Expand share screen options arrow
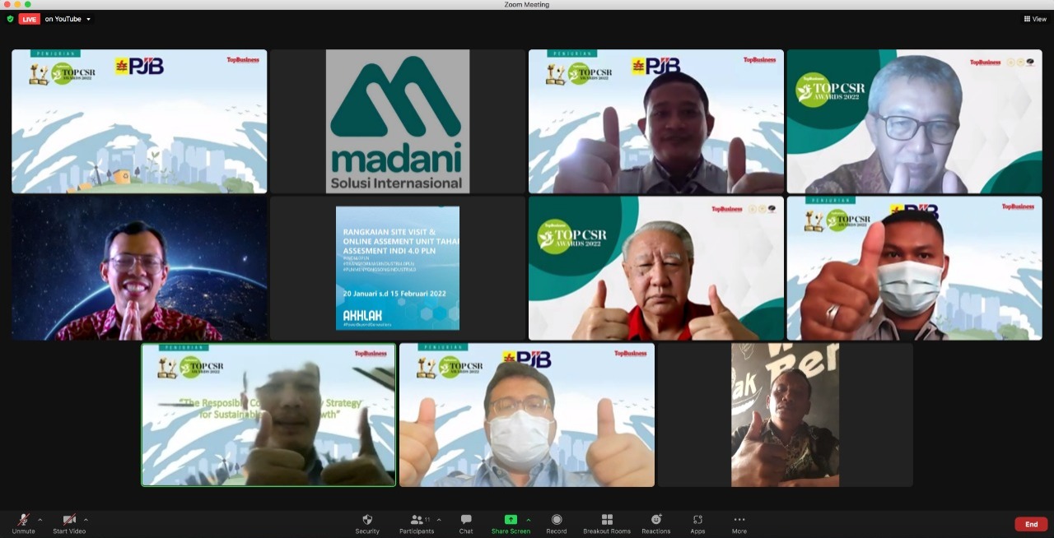 (x=528, y=520)
